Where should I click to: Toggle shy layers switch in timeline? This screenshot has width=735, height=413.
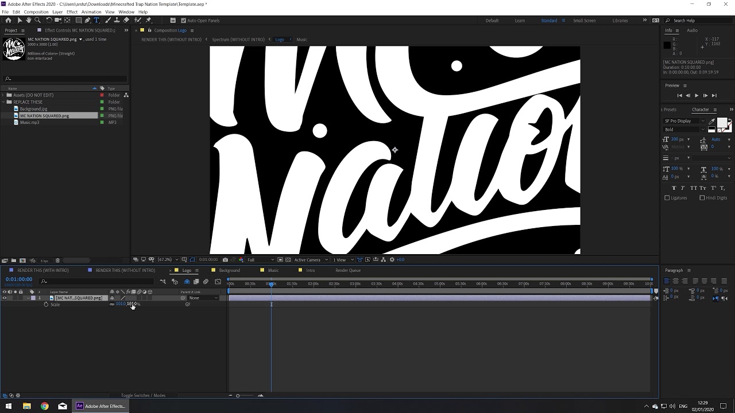pos(187,282)
